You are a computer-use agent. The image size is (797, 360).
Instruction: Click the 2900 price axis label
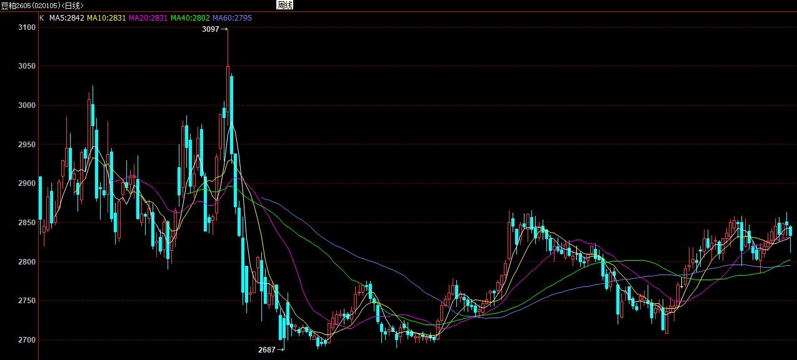pos(27,183)
